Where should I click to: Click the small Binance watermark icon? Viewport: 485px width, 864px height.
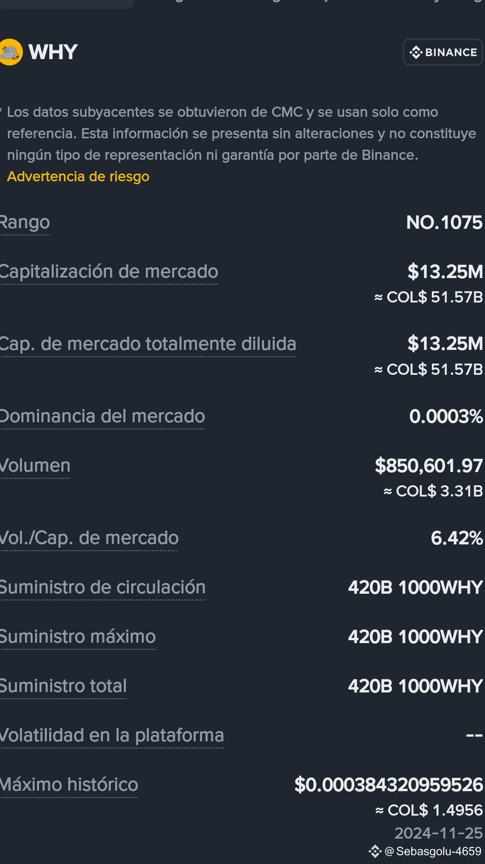(375, 851)
